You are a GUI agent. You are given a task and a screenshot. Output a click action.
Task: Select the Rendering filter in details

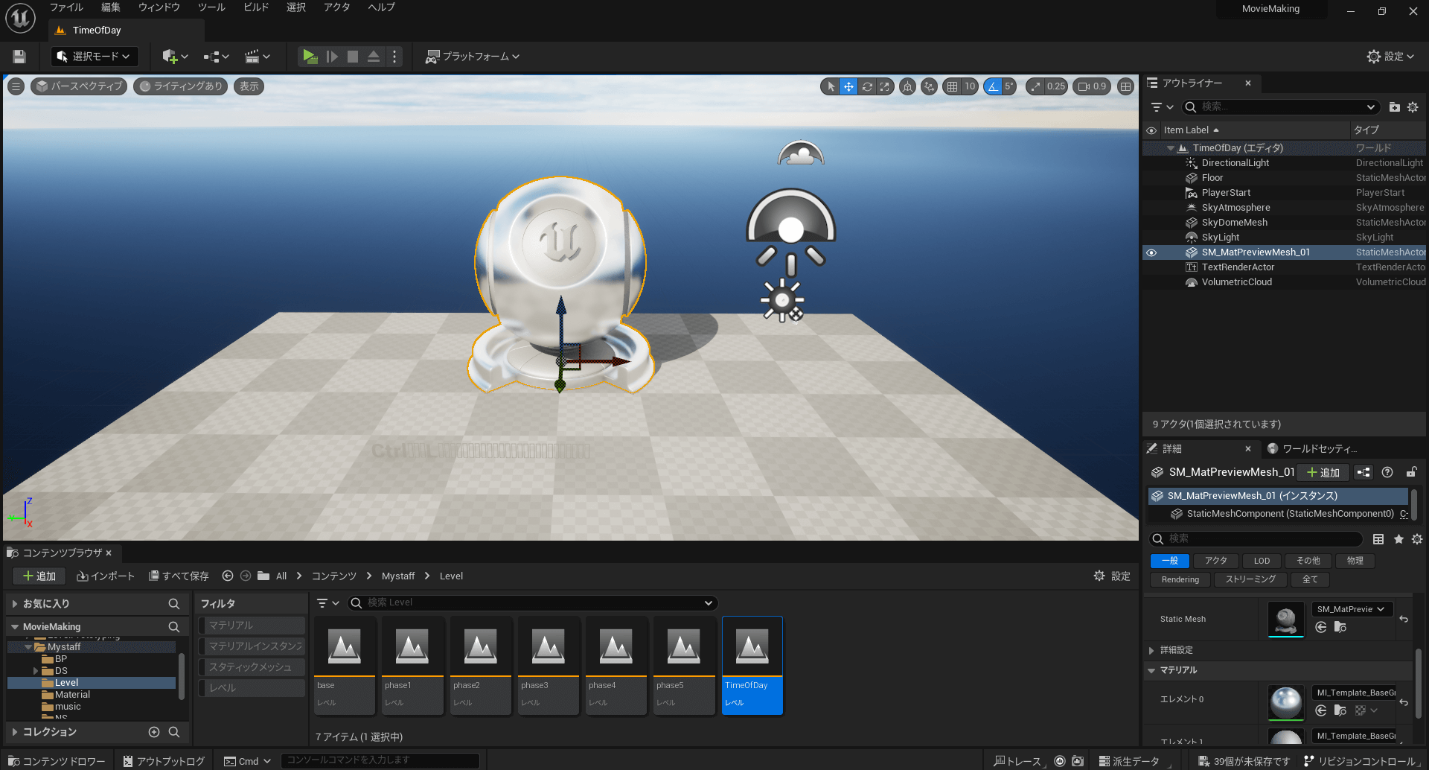[1180, 579]
